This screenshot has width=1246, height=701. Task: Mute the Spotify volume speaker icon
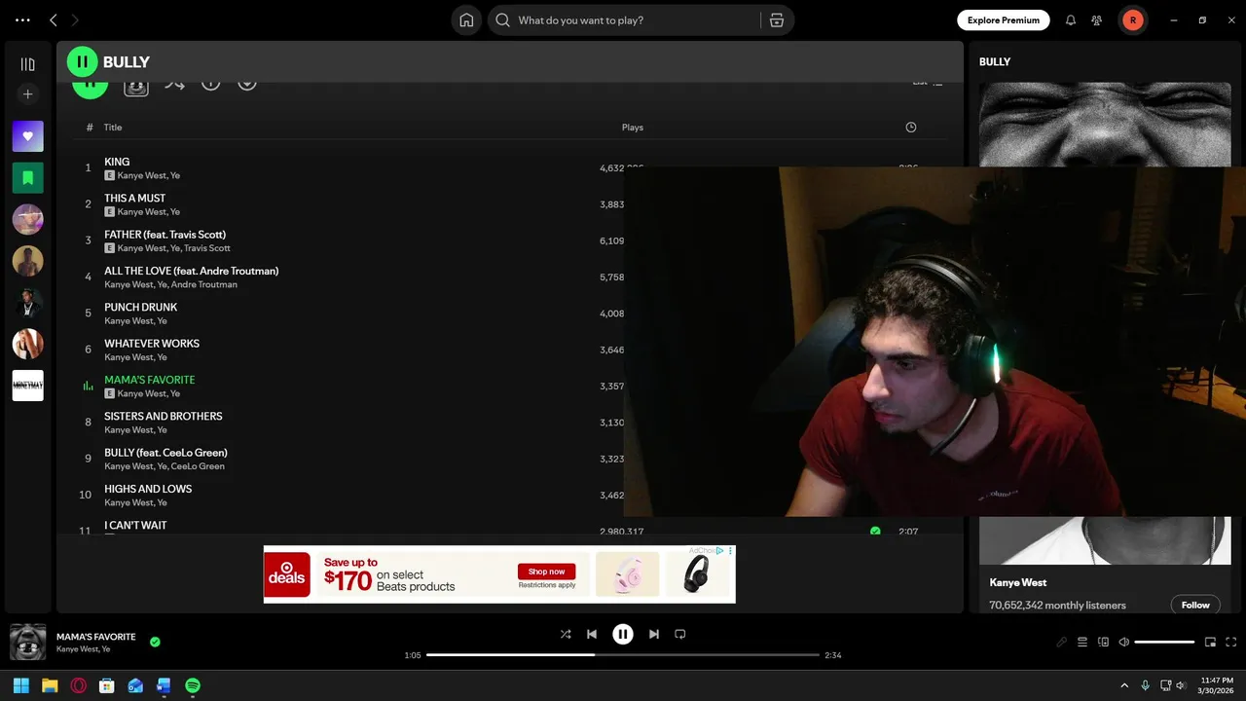click(x=1124, y=643)
